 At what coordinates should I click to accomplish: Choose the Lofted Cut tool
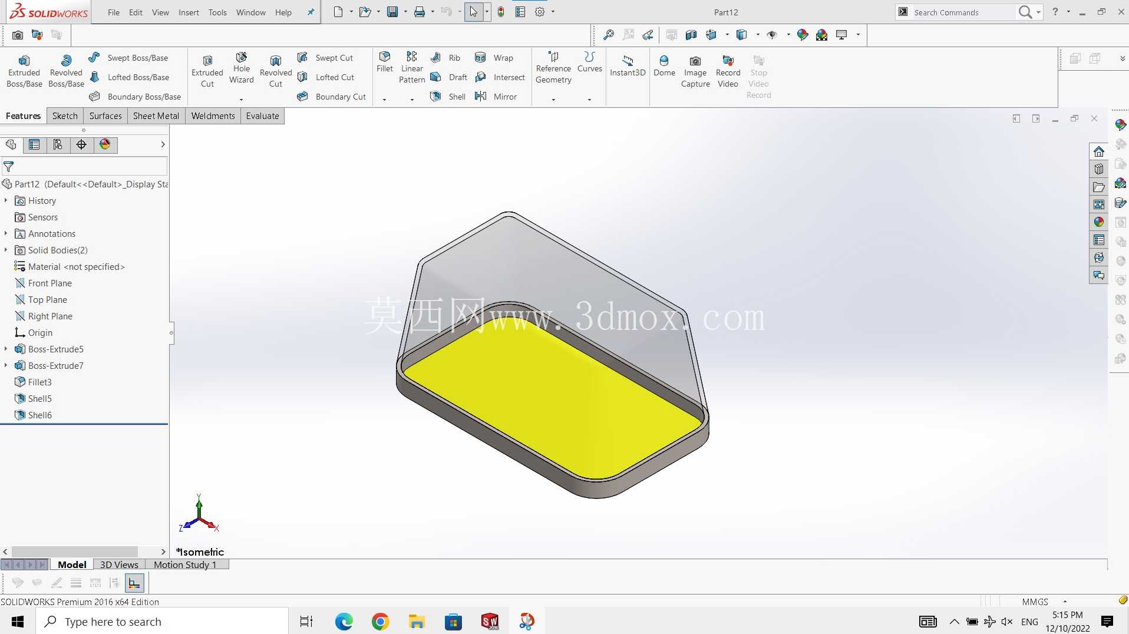point(326,77)
